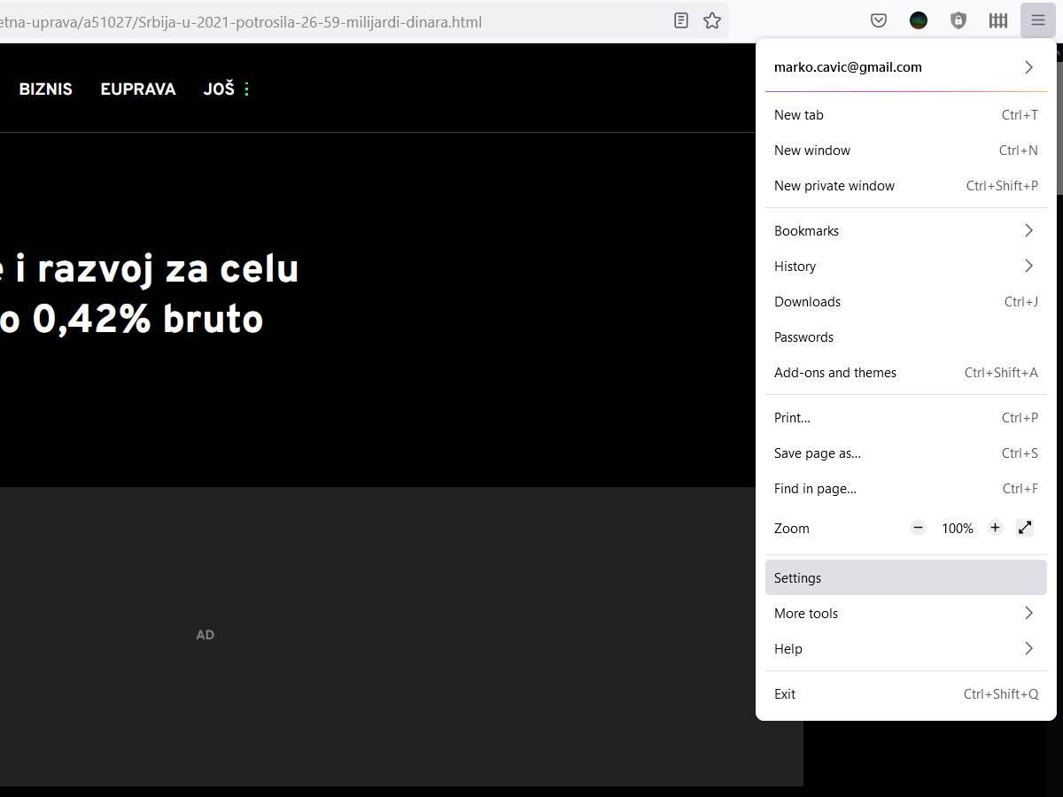The height and width of the screenshot is (797, 1063).
Task: Open Firefox Settings
Action: click(905, 577)
